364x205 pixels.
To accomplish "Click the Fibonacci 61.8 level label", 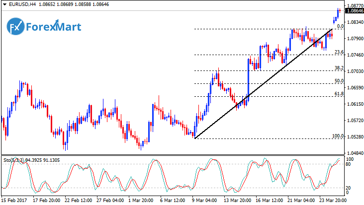I will (339, 94).
